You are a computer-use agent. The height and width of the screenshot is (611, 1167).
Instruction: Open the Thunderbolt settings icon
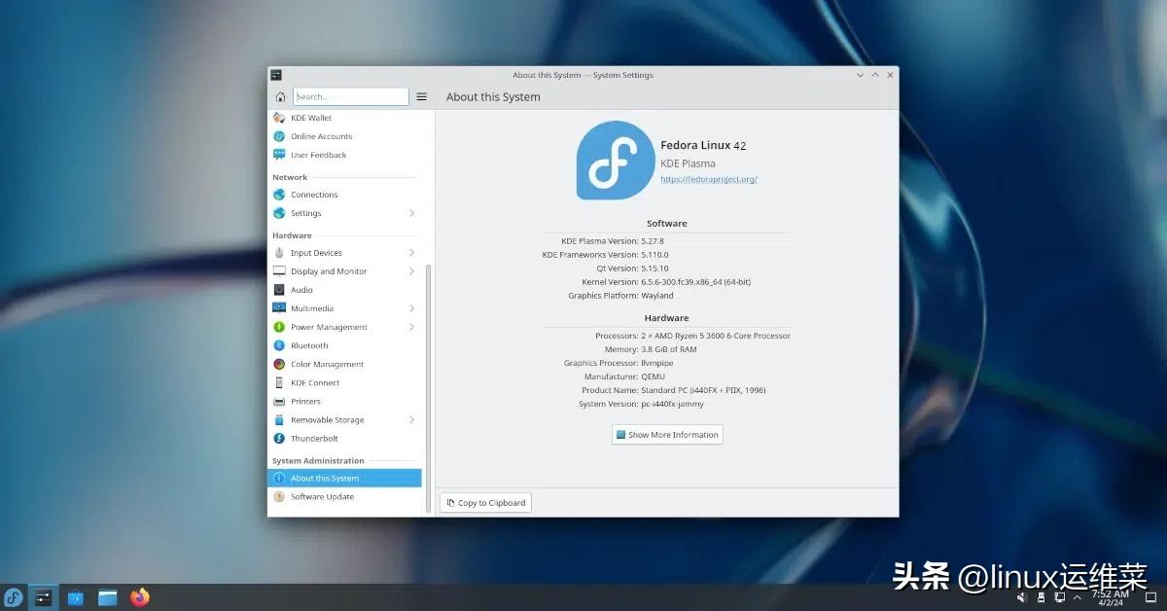279,439
